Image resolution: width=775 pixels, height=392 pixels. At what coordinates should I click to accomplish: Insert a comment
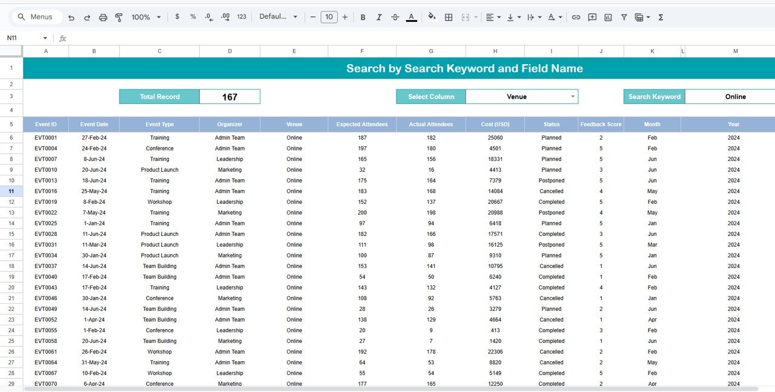(592, 17)
